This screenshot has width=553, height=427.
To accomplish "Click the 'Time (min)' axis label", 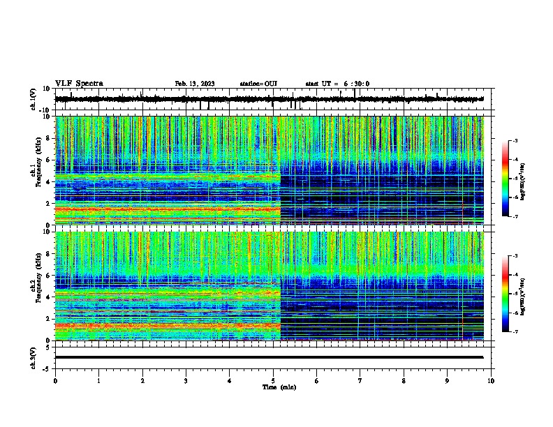I will click(279, 387).
